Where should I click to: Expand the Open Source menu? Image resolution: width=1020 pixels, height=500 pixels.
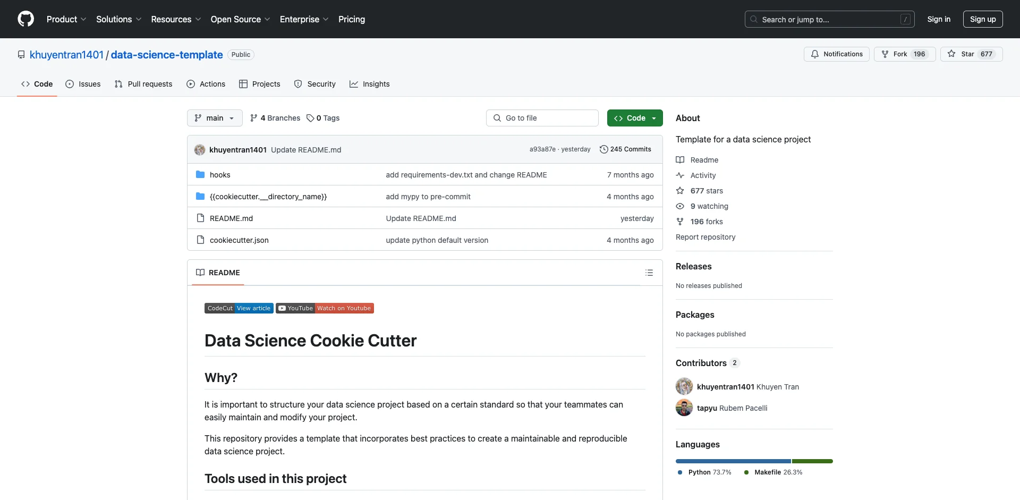pos(240,19)
